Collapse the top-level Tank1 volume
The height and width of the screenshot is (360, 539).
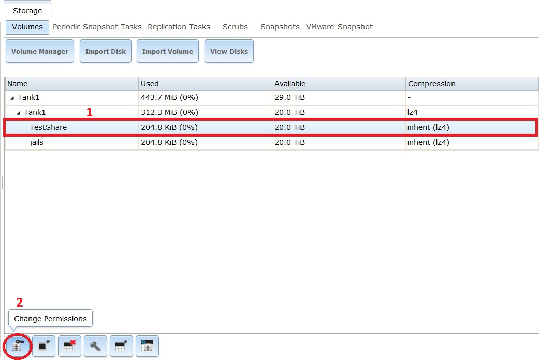[12, 97]
